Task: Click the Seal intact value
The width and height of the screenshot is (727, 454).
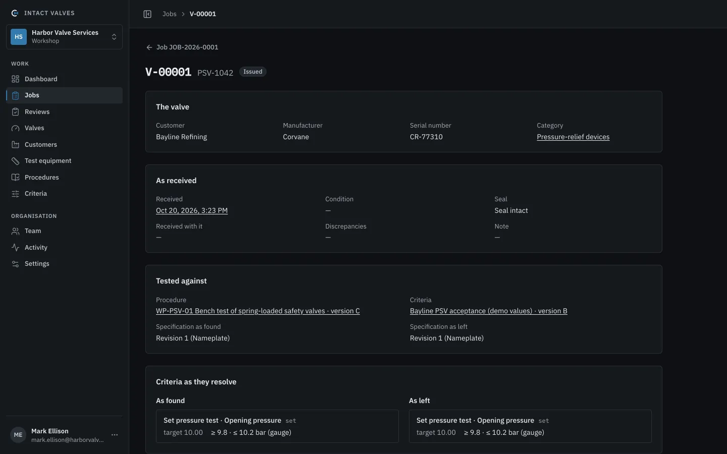Action: pos(511,211)
